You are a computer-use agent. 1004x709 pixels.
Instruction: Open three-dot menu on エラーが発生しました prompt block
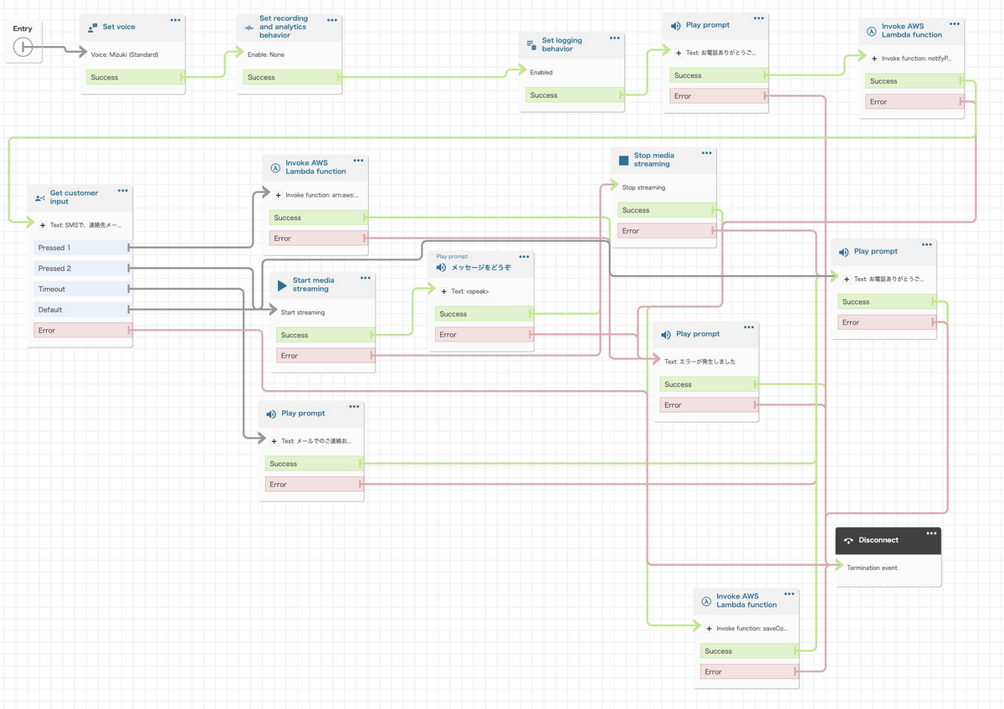[x=749, y=326]
